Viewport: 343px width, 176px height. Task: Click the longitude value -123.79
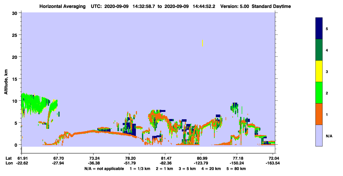pos(201,163)
